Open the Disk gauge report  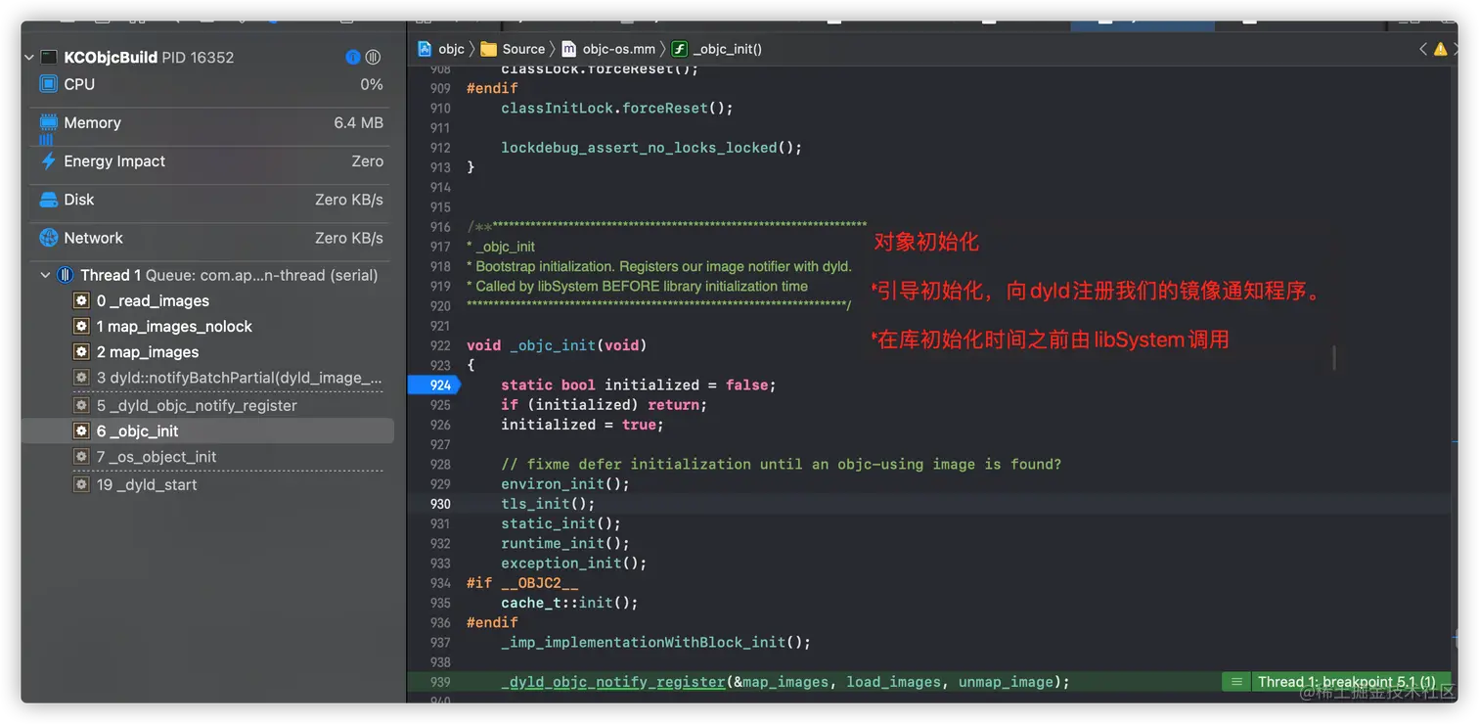click(x=210, y=200)
